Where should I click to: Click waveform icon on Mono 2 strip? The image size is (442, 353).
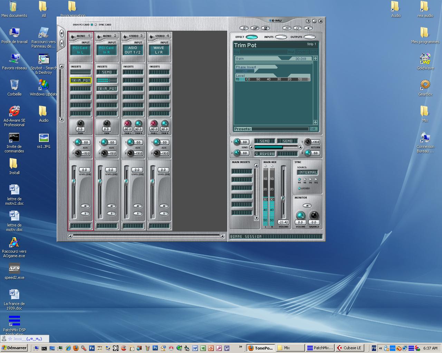coord(99,36)
